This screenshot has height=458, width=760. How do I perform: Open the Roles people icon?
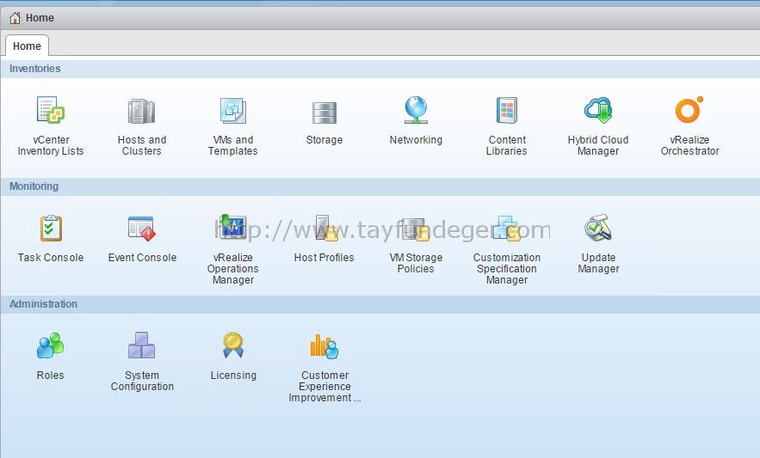[x=51, y=345]
